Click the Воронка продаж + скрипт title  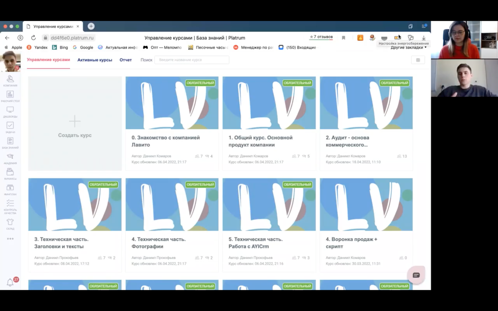click(351, 243)
